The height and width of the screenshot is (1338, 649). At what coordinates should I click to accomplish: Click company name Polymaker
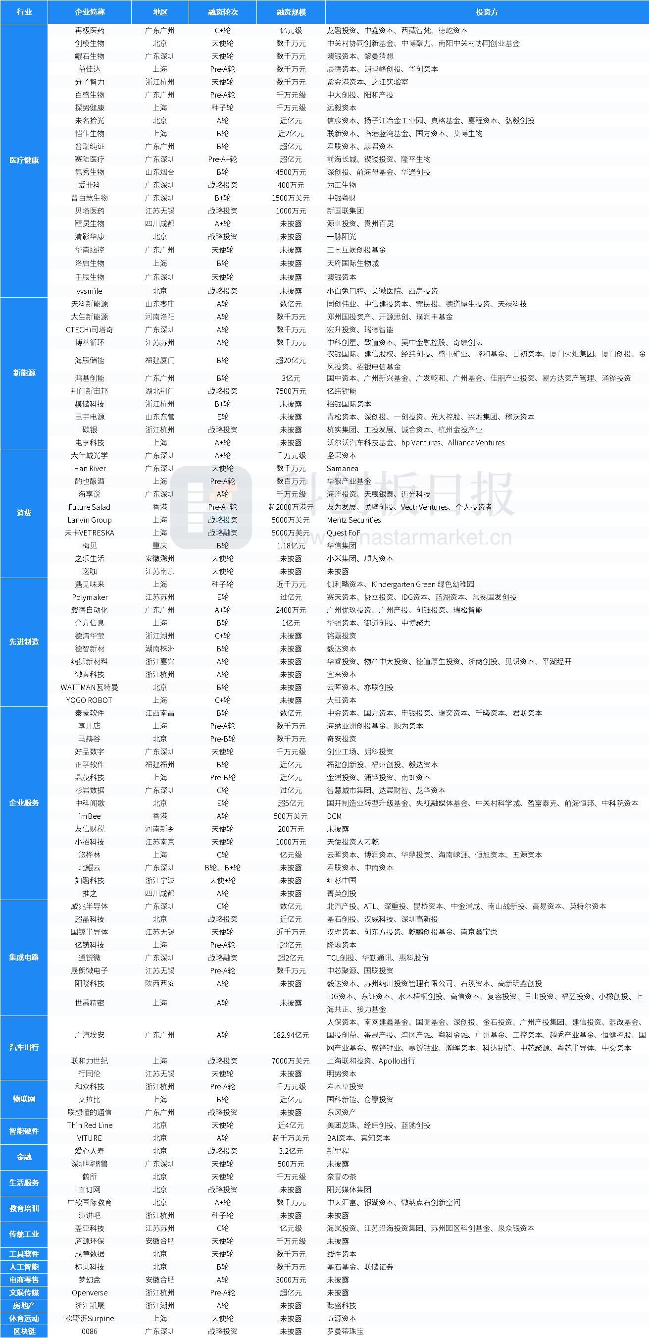[89, 597]
